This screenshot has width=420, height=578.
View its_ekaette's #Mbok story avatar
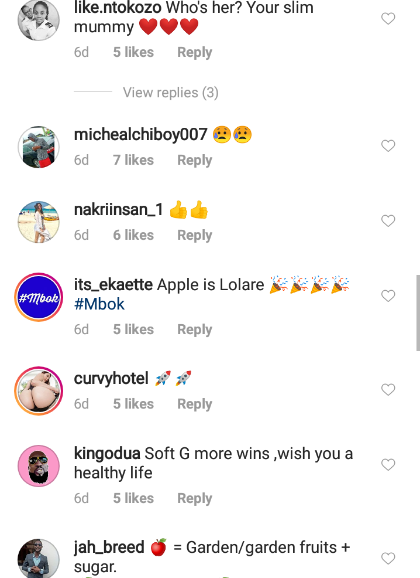point(39,297)
